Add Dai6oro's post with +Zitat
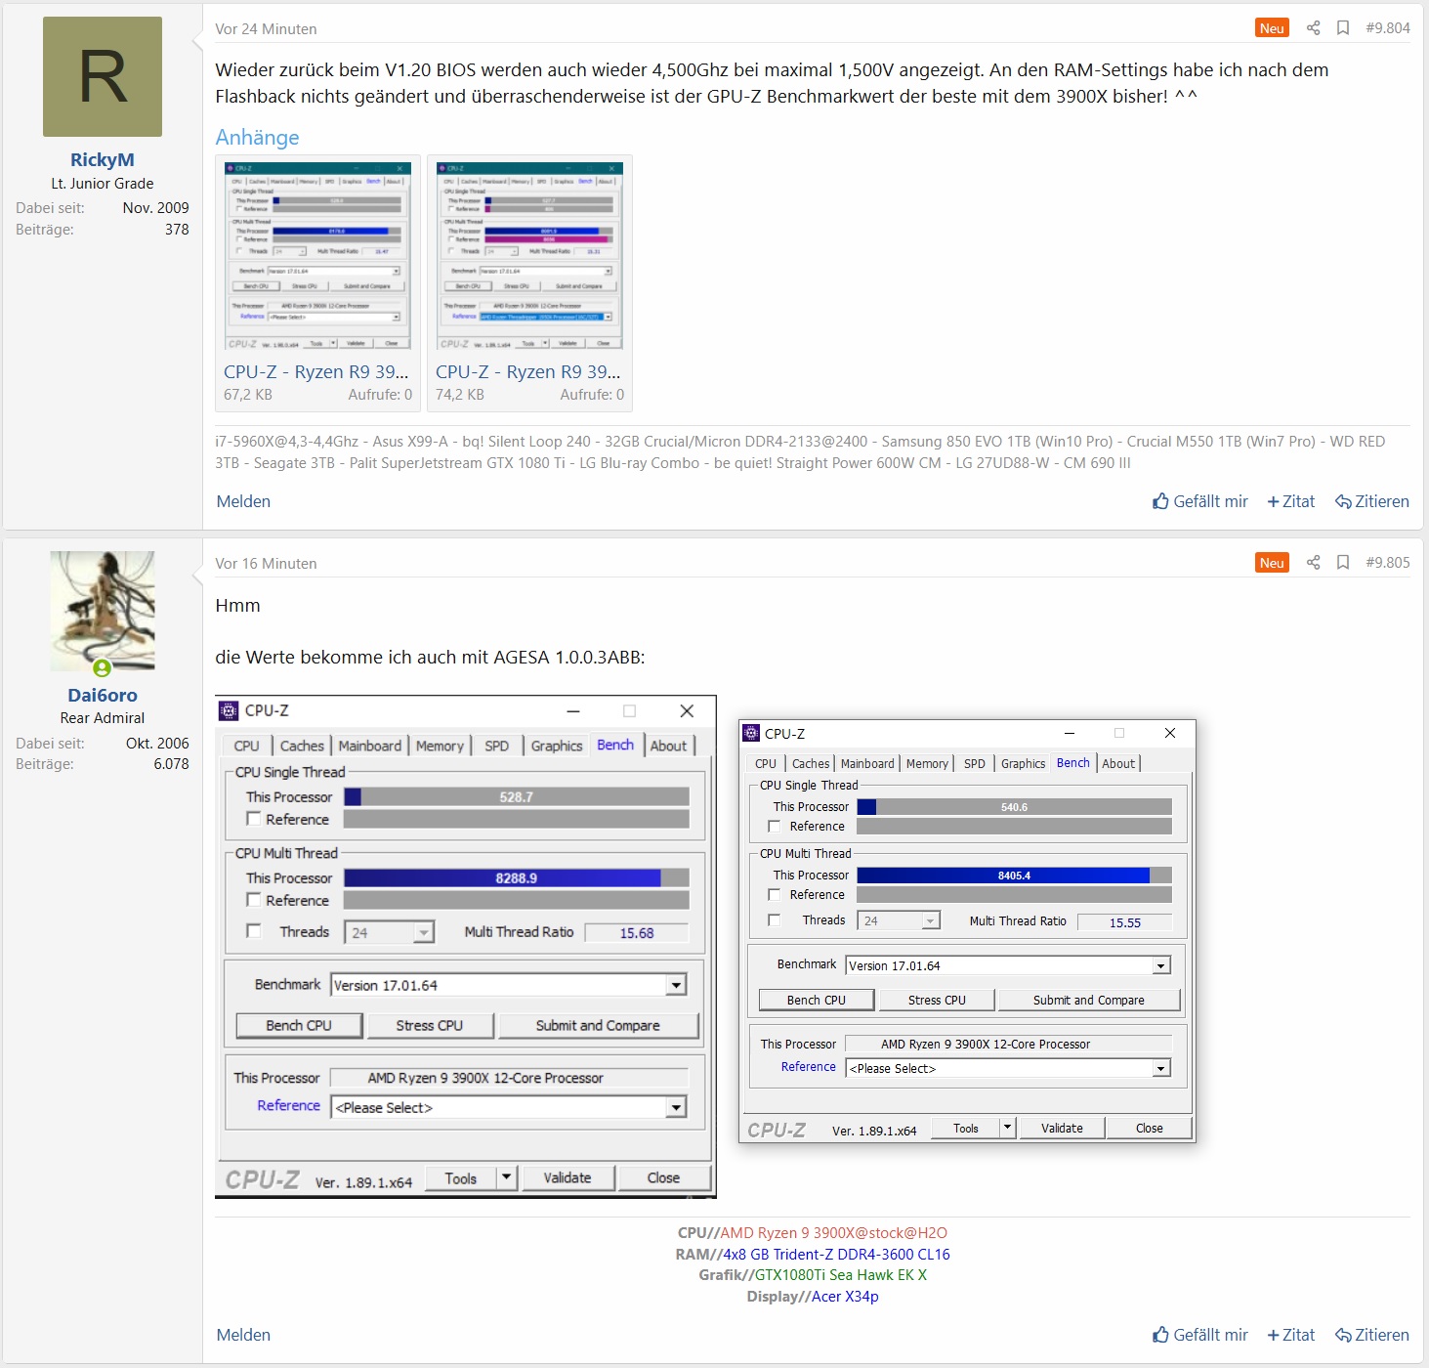This screenshot has height=1368, width=1429. (x=1291, y=1335)
